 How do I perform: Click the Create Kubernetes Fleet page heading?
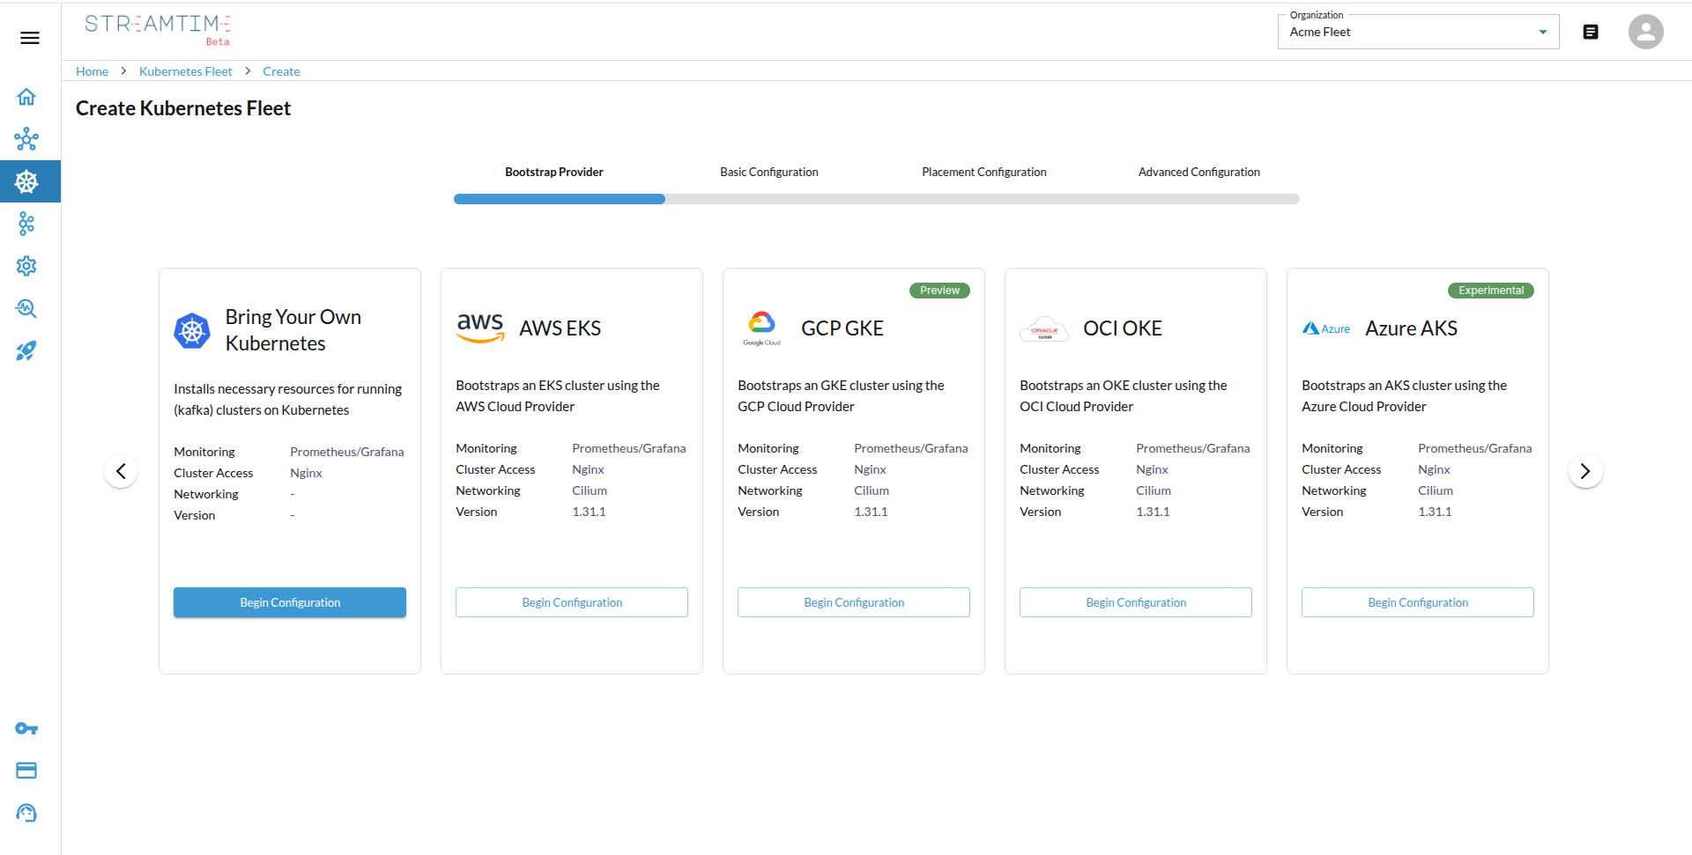point(183,108)
